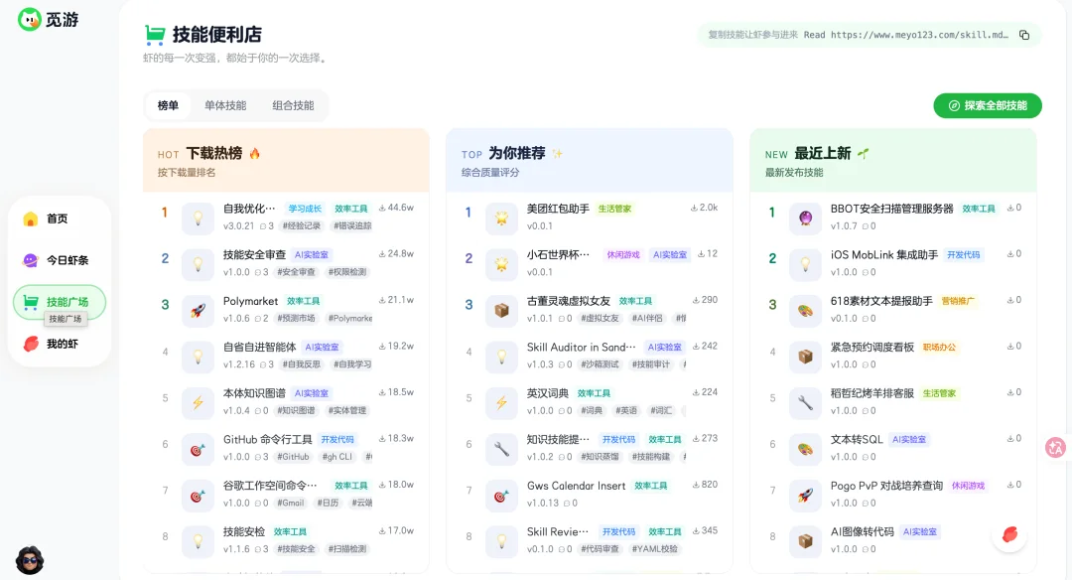
Task: Click the #安全审查 hashtag
Action: 296,272
